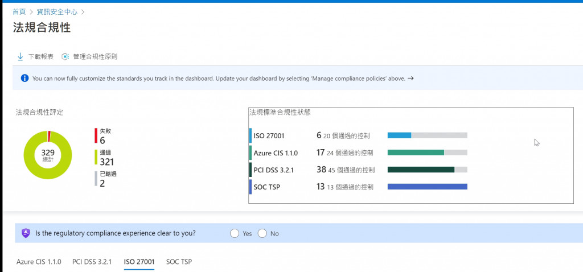Open 管理合規性原則 manage policies button
Image resolution: width=583 pixels, height=272 pixels.
click(x=89, y=57)
